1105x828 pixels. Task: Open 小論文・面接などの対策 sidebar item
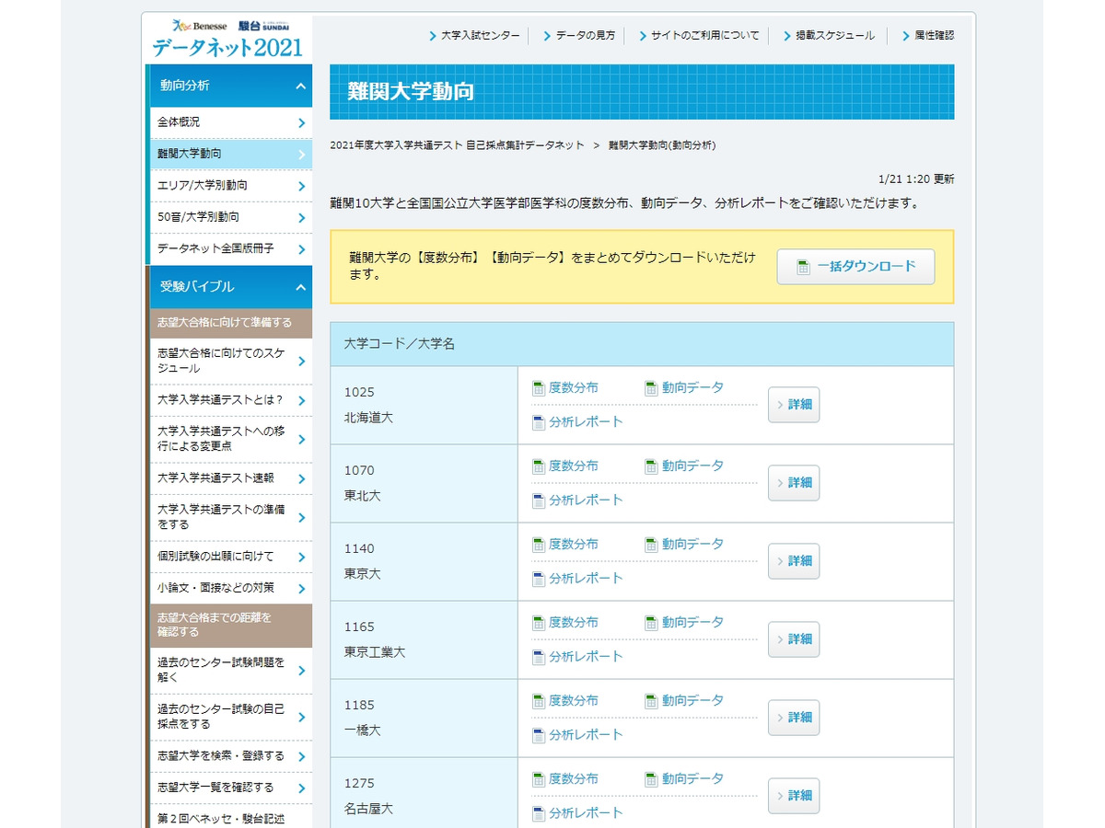[231, 588]
